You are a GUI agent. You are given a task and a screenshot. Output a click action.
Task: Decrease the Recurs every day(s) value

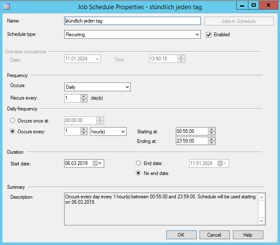(84, 100)
